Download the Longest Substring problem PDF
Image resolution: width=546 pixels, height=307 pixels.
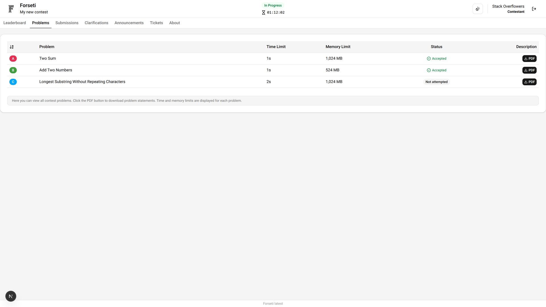pos(529,82)
